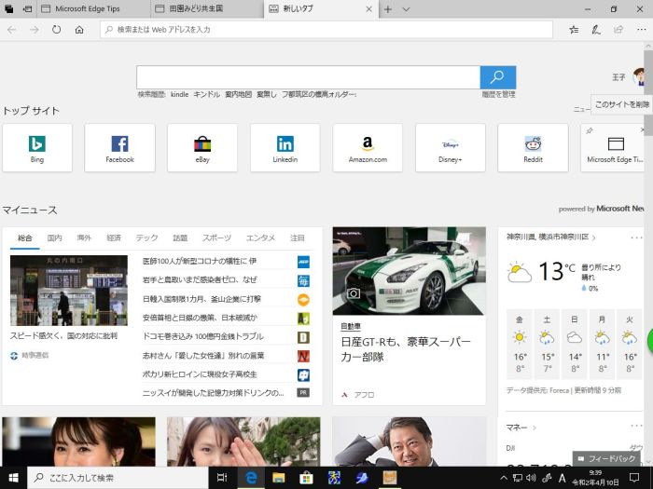The width and height of the screenshot is (653, 489).
Task: Select the スポーツ news category tab
Action: 216,238
